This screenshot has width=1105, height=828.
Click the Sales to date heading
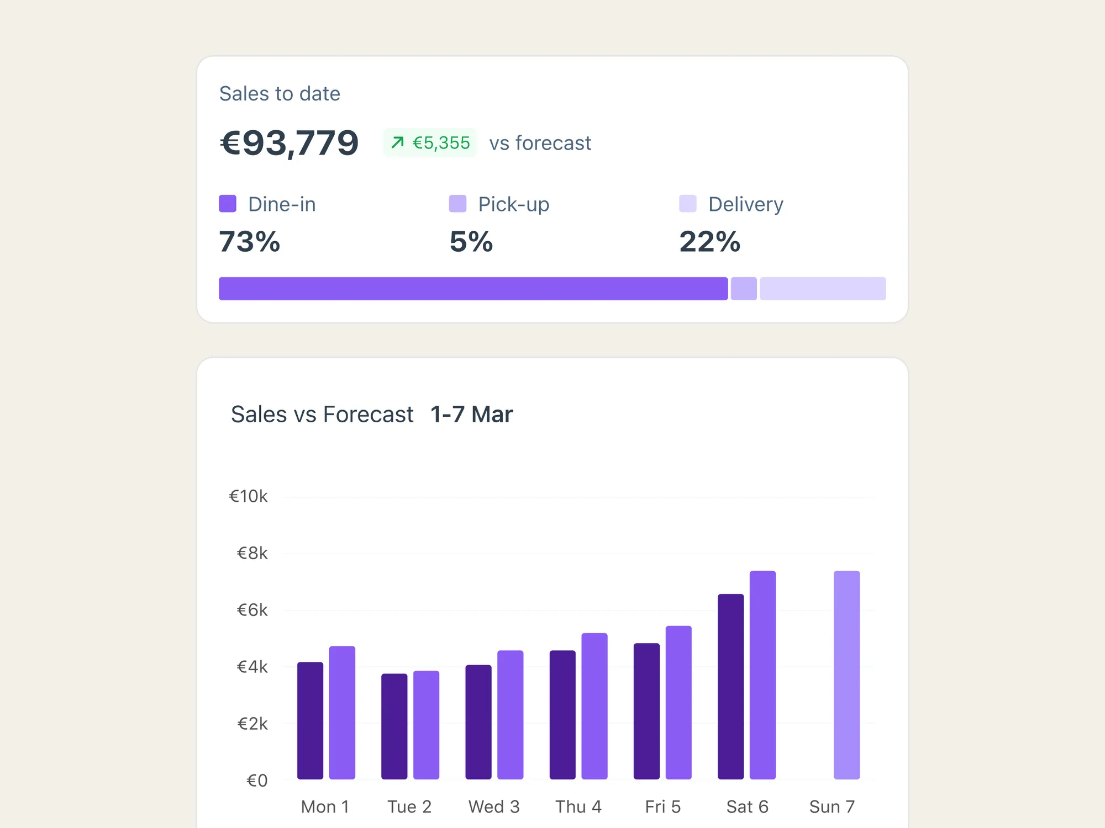tap(280, 94)
